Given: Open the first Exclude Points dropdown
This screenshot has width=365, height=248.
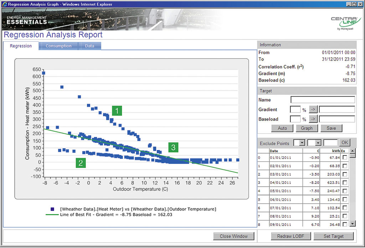Looking at the screenshot, I should tap(302, 143).
